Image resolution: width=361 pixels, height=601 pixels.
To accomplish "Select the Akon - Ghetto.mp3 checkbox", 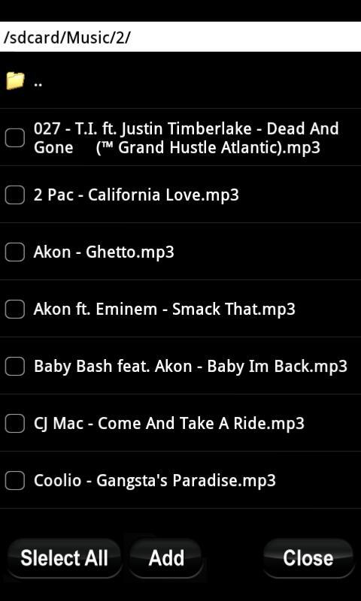I will tap(14, 252).
